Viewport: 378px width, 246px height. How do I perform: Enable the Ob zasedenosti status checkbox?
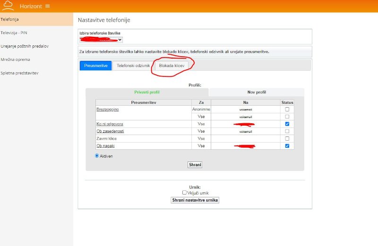coord(287,131)
